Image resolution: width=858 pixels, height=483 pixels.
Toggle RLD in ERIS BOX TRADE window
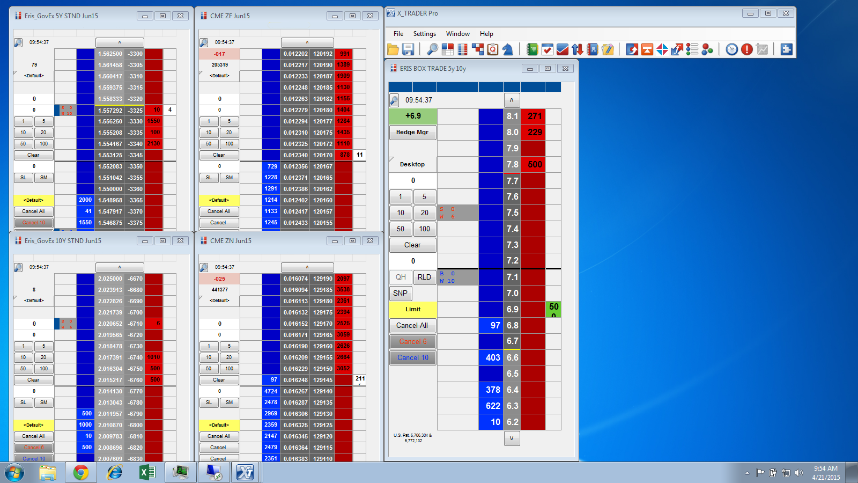tap(424, 277)
